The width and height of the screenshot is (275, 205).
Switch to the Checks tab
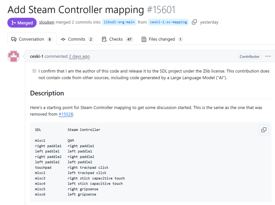[x=117, y=39]
